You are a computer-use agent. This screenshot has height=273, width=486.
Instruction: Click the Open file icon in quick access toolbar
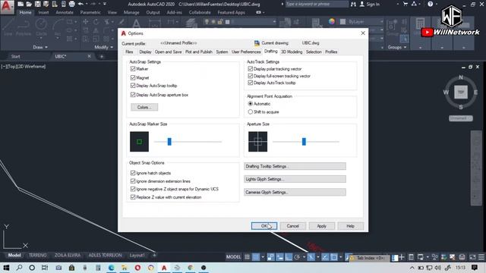point(29,4)
